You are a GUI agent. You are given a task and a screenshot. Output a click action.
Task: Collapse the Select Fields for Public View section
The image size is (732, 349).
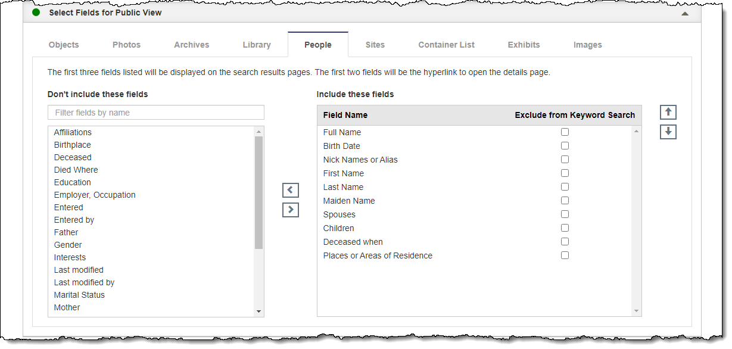point(685,13)
